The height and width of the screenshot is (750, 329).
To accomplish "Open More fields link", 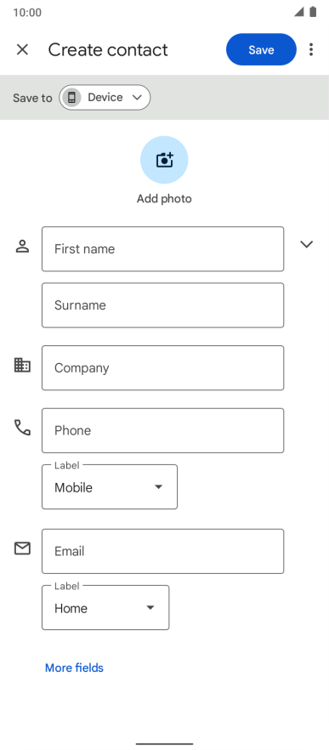I will pos(74,668).
